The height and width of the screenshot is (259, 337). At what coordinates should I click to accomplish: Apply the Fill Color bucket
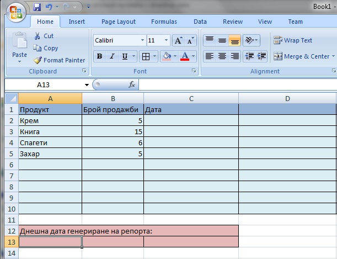pos(167,56)
